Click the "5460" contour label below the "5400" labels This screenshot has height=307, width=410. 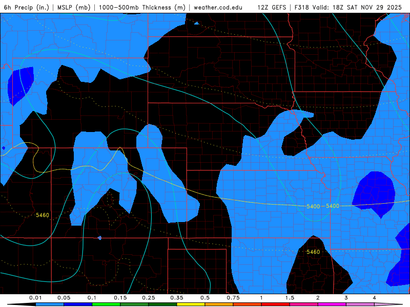(x=313, y=252)
